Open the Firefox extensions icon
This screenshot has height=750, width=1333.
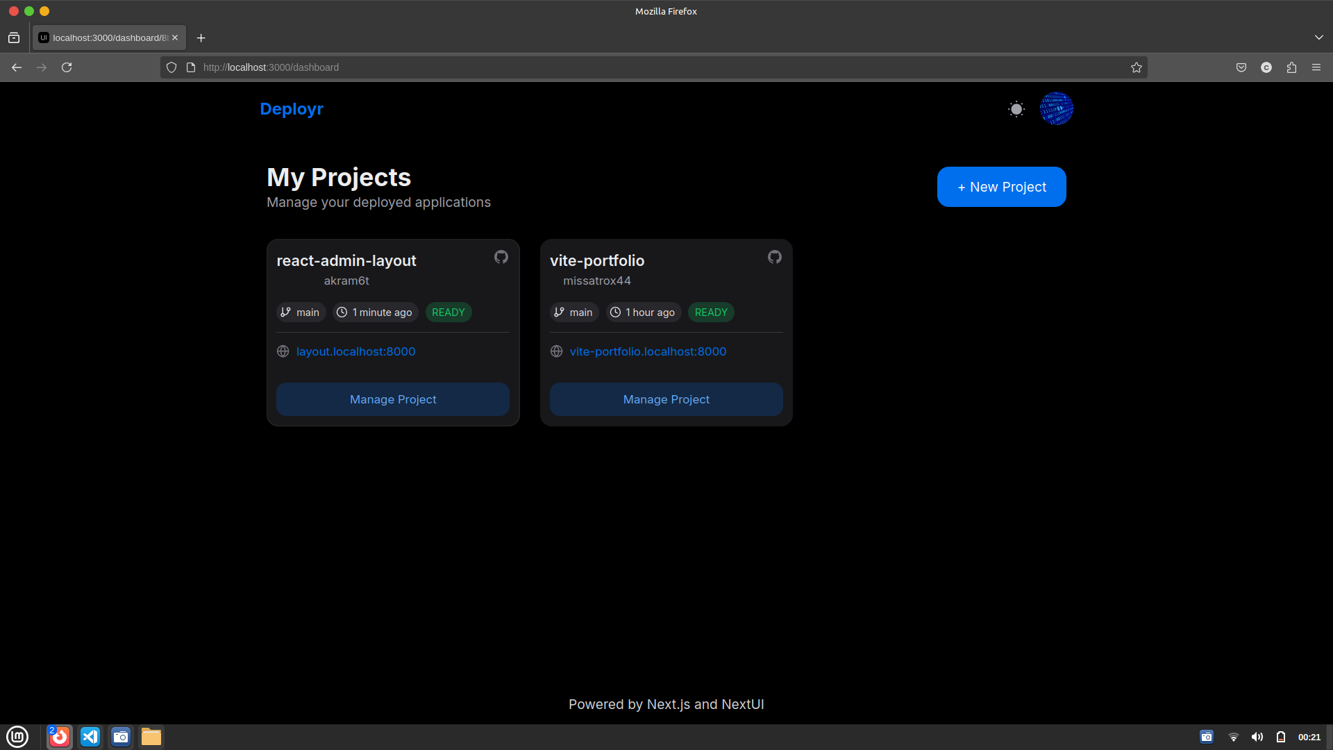click(x=1291, y=67)
